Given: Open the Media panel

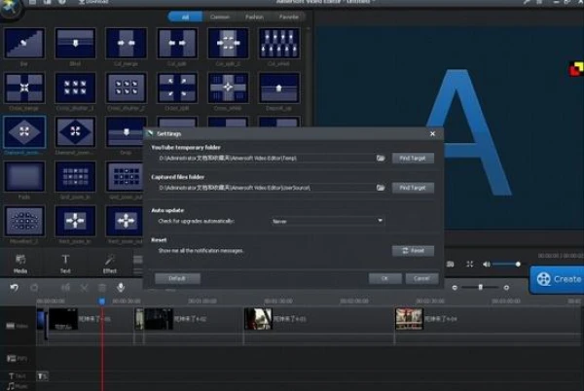Looking at the screenshot, I should click(20, 264).
